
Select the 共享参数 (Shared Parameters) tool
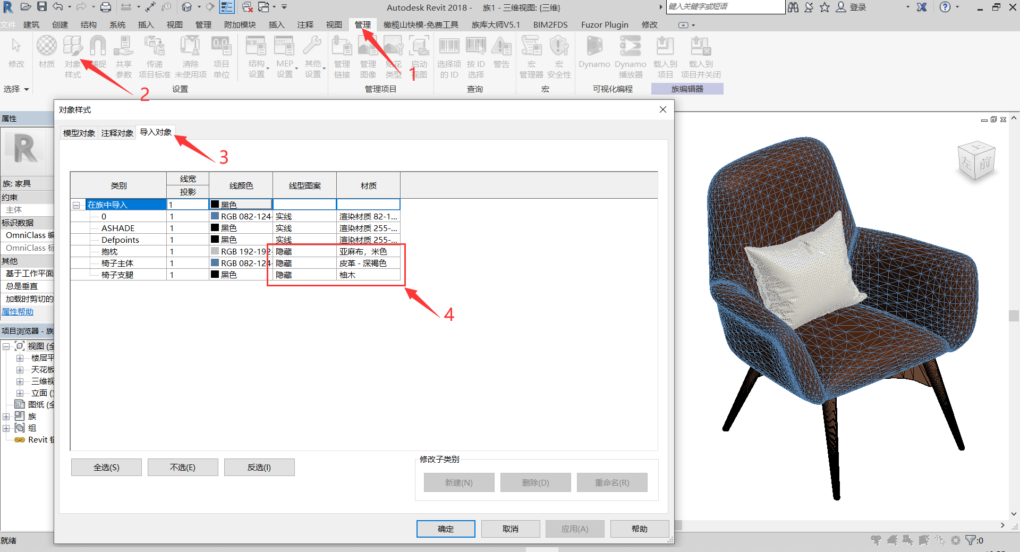tap(123, 56)
